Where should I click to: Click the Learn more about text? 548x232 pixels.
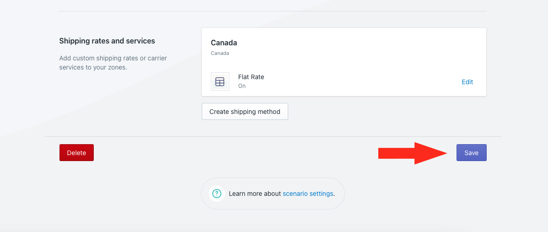coord(255,194)
